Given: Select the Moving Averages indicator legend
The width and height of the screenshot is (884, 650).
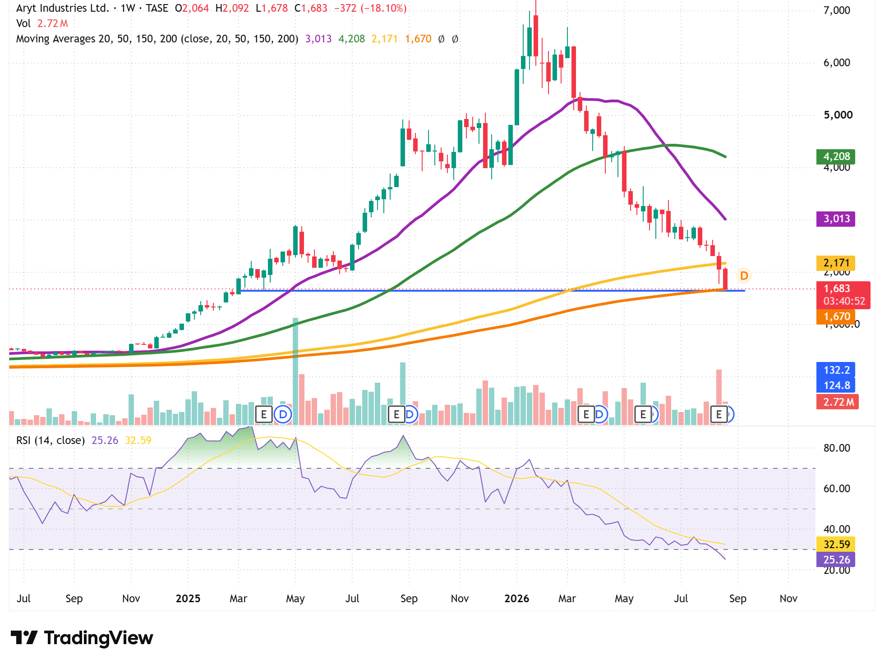Looking at the screenshot, I should 157,39.
